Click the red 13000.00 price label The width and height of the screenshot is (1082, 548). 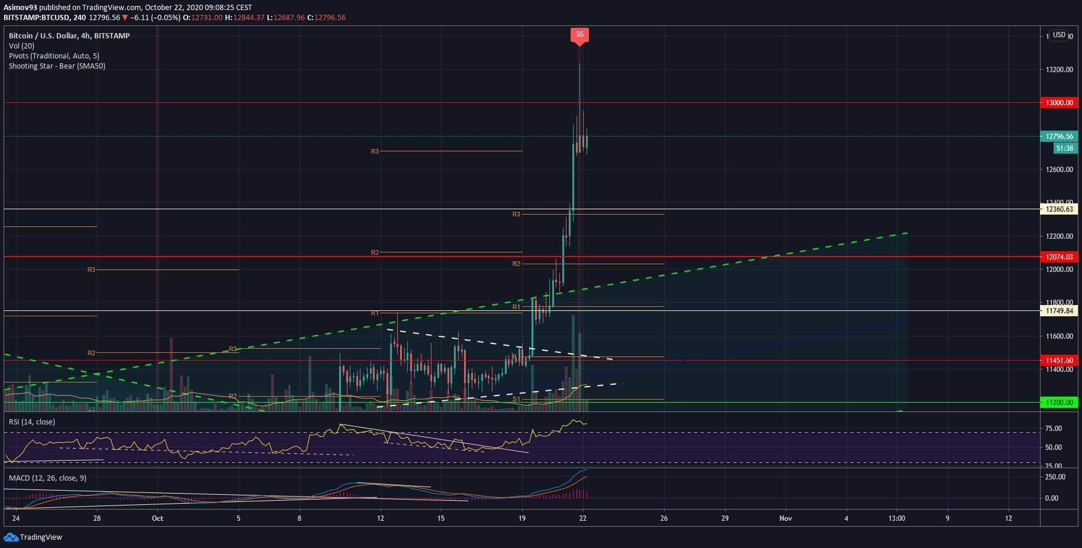click(1059, 103)
